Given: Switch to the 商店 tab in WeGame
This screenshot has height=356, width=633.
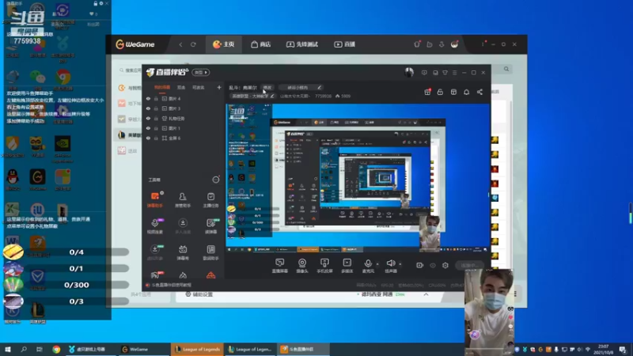Looking at the screenshot, I should (261, 44).
